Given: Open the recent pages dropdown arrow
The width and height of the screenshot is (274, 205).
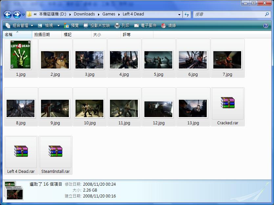Looking at the screenshot, I should [24, 15].
